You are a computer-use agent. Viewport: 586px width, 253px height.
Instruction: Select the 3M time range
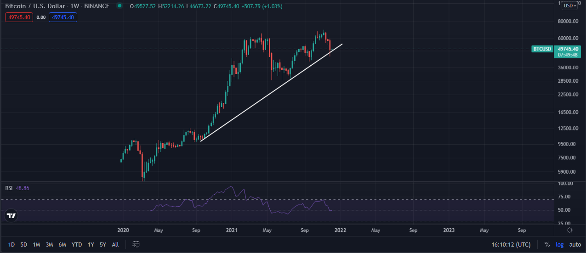point(49,244)
